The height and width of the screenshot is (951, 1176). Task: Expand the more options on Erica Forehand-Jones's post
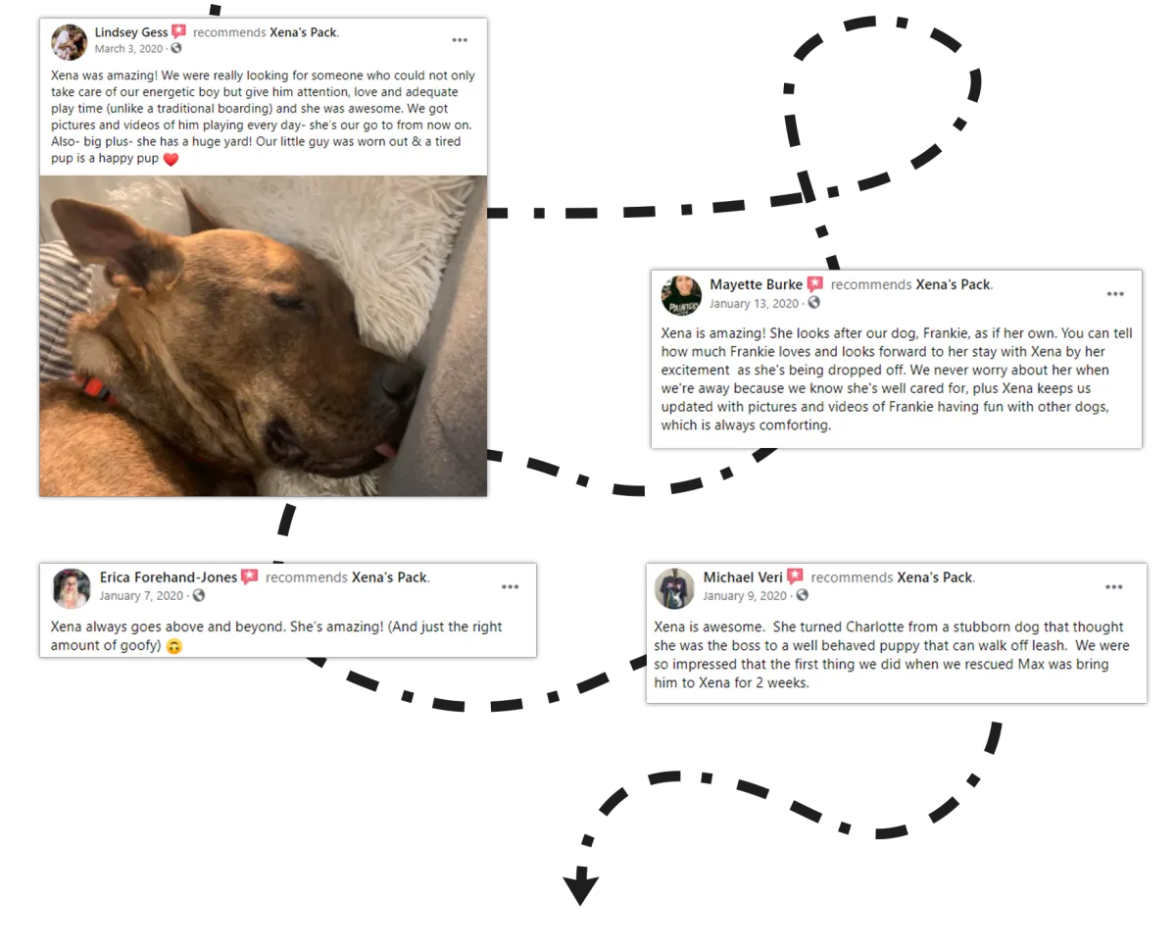[511, 587]
